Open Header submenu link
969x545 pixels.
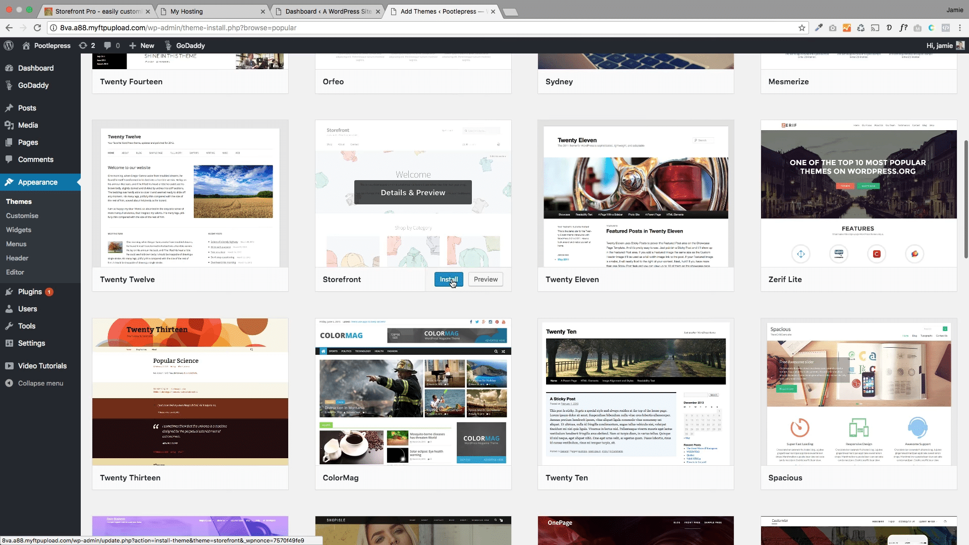click(17, 258)
